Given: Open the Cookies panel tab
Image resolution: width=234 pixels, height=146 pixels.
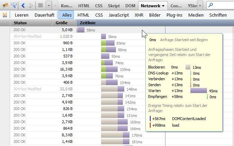Looking at the screenshot, I should pos(176,6).
